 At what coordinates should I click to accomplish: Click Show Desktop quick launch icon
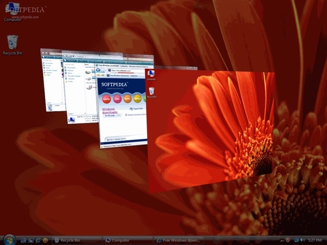pos(23,240)
